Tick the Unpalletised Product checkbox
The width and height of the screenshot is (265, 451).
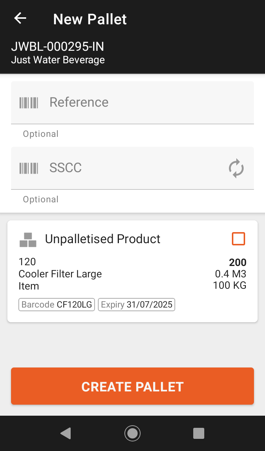[x=239, y=239]
